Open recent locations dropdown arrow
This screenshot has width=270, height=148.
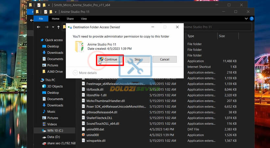pos(53,27)
